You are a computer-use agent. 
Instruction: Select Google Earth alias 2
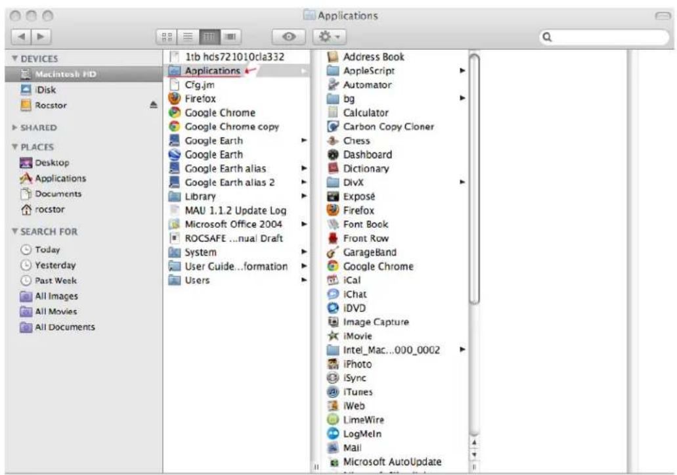[x=221, y=182]
